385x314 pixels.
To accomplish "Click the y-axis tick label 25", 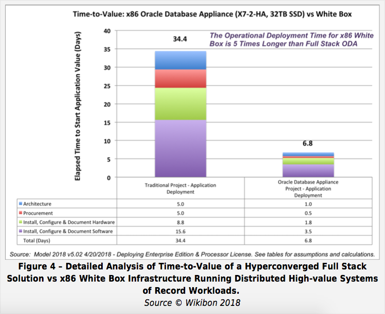I will point(107,86).
